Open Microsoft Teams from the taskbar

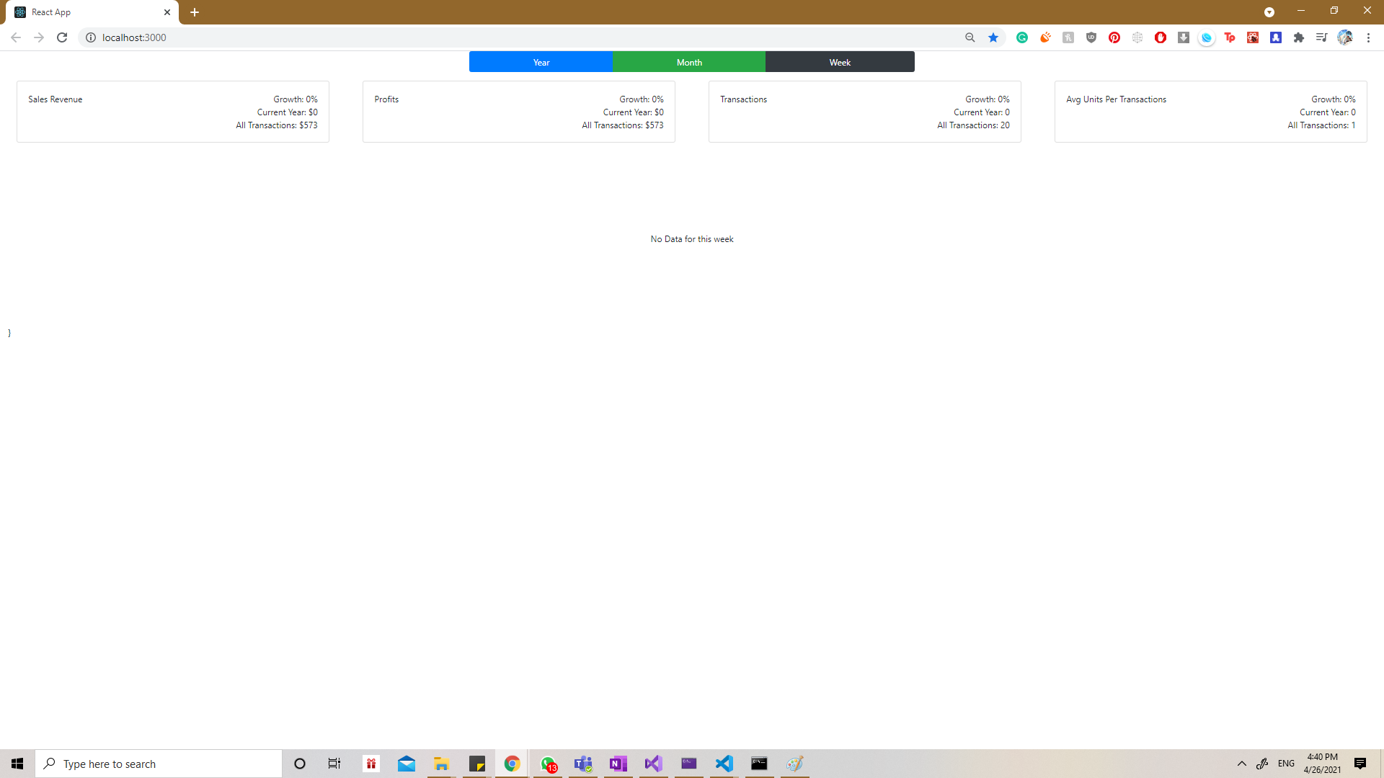583,764
